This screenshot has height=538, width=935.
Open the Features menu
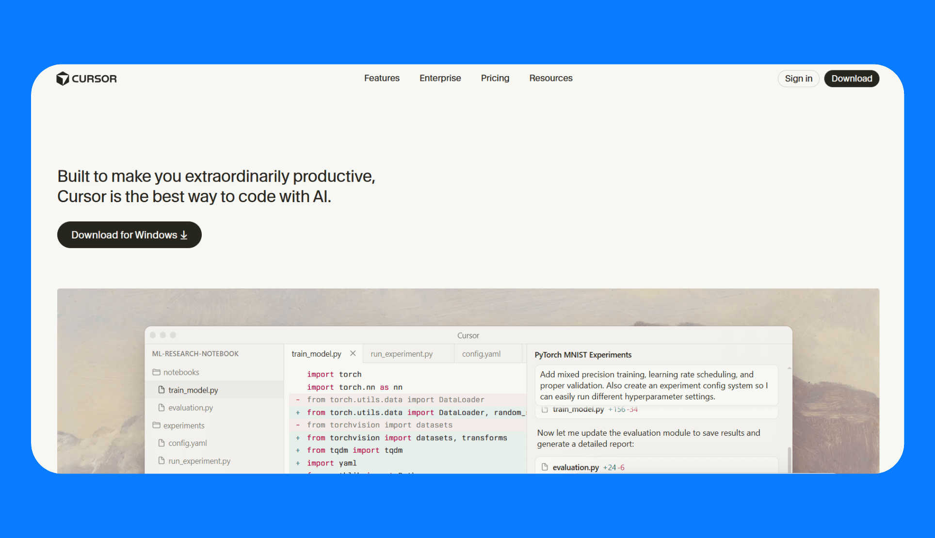tap(382, 78)
